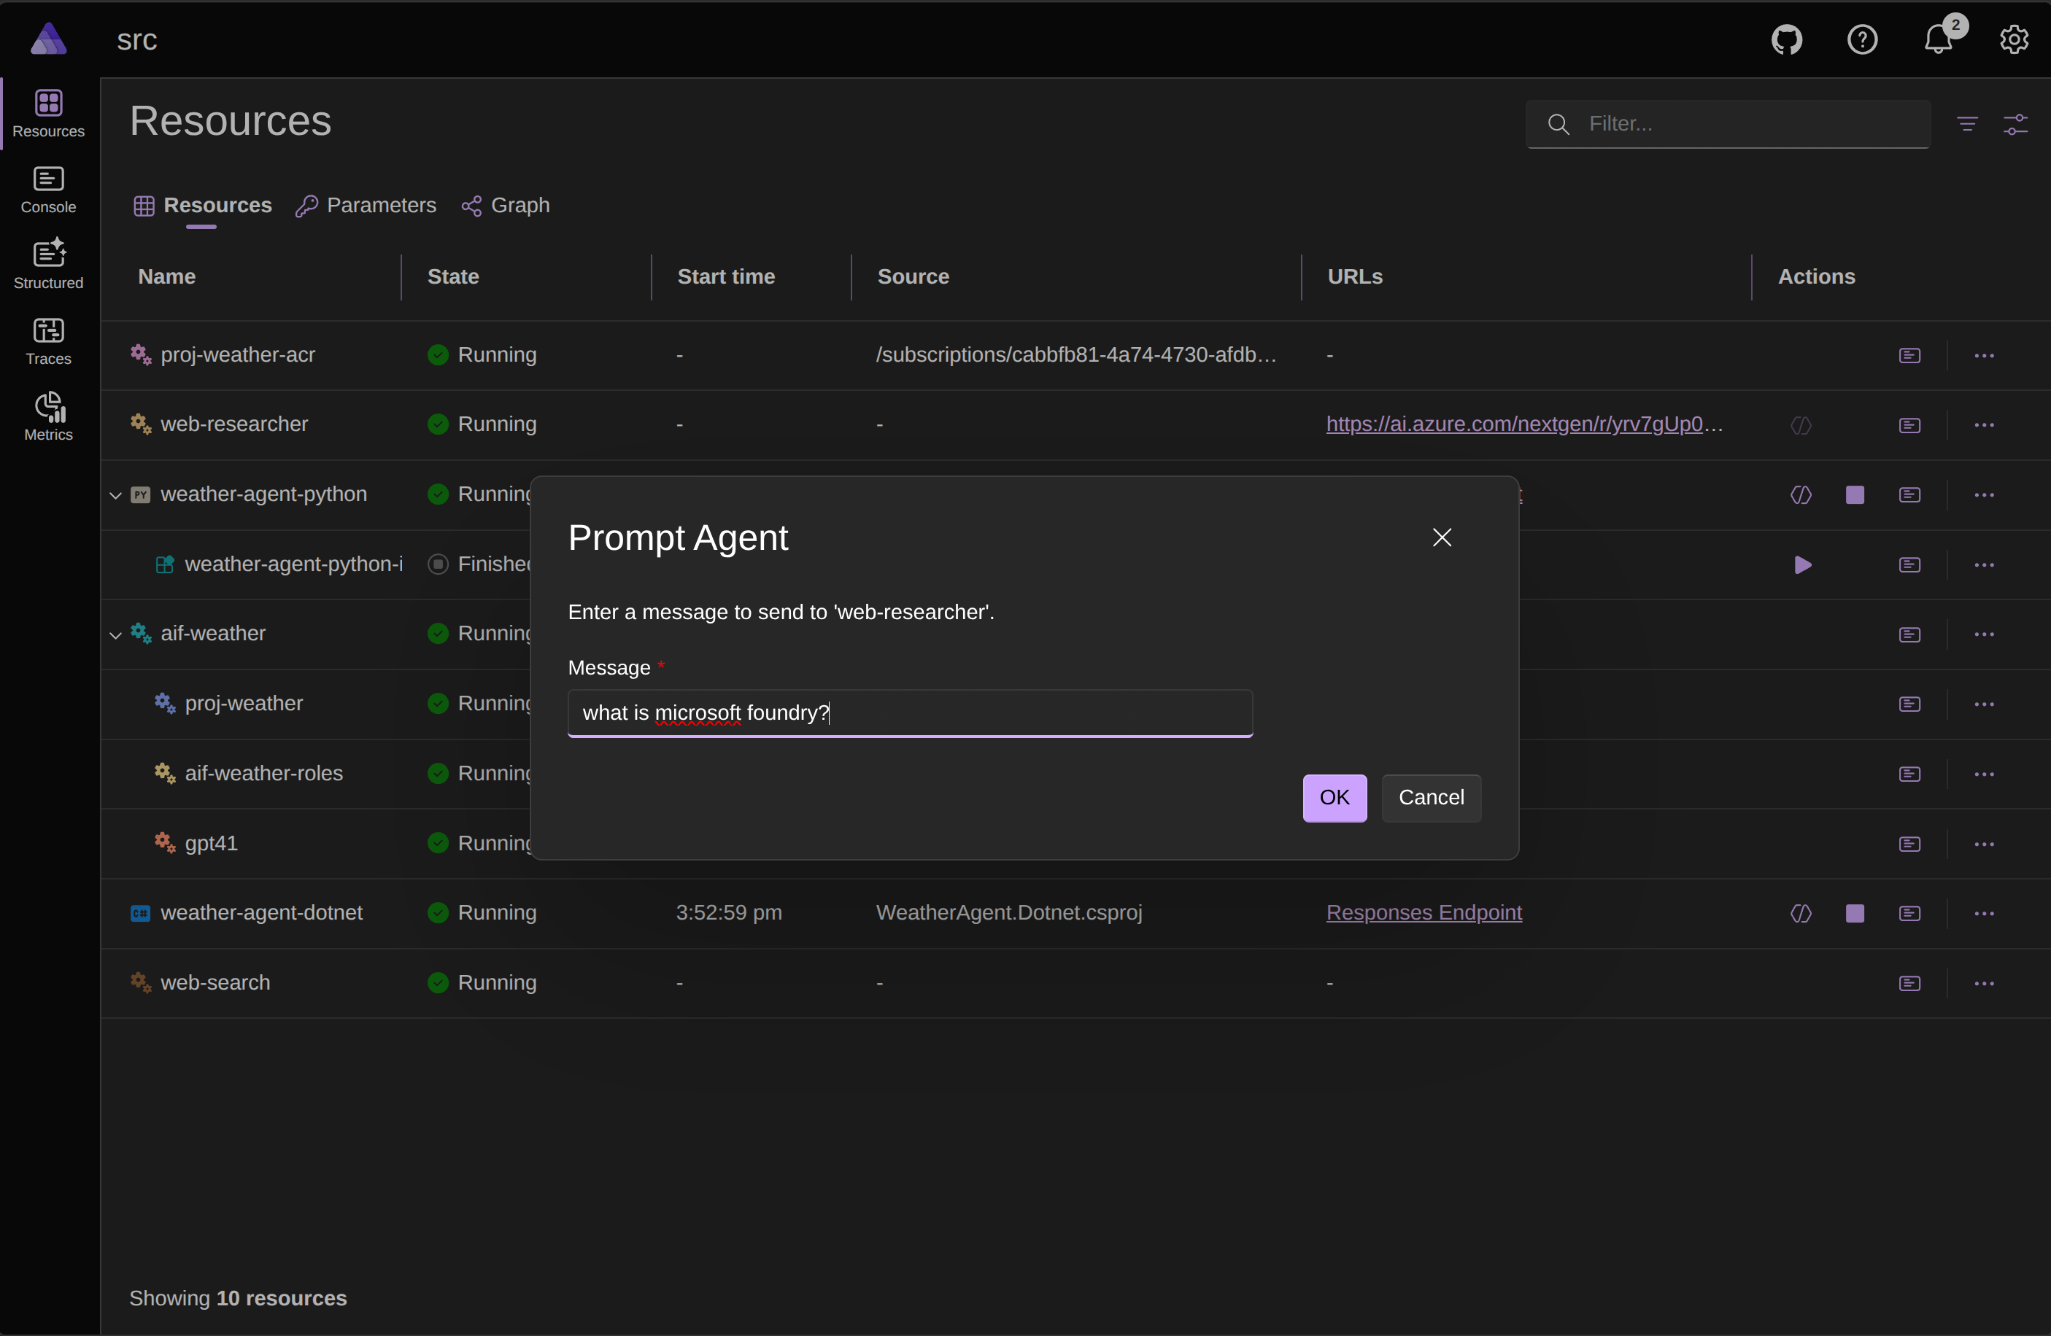Sort by the Name column header
This screenshot has width=2051, height=1336.
[x=167, y=276]
